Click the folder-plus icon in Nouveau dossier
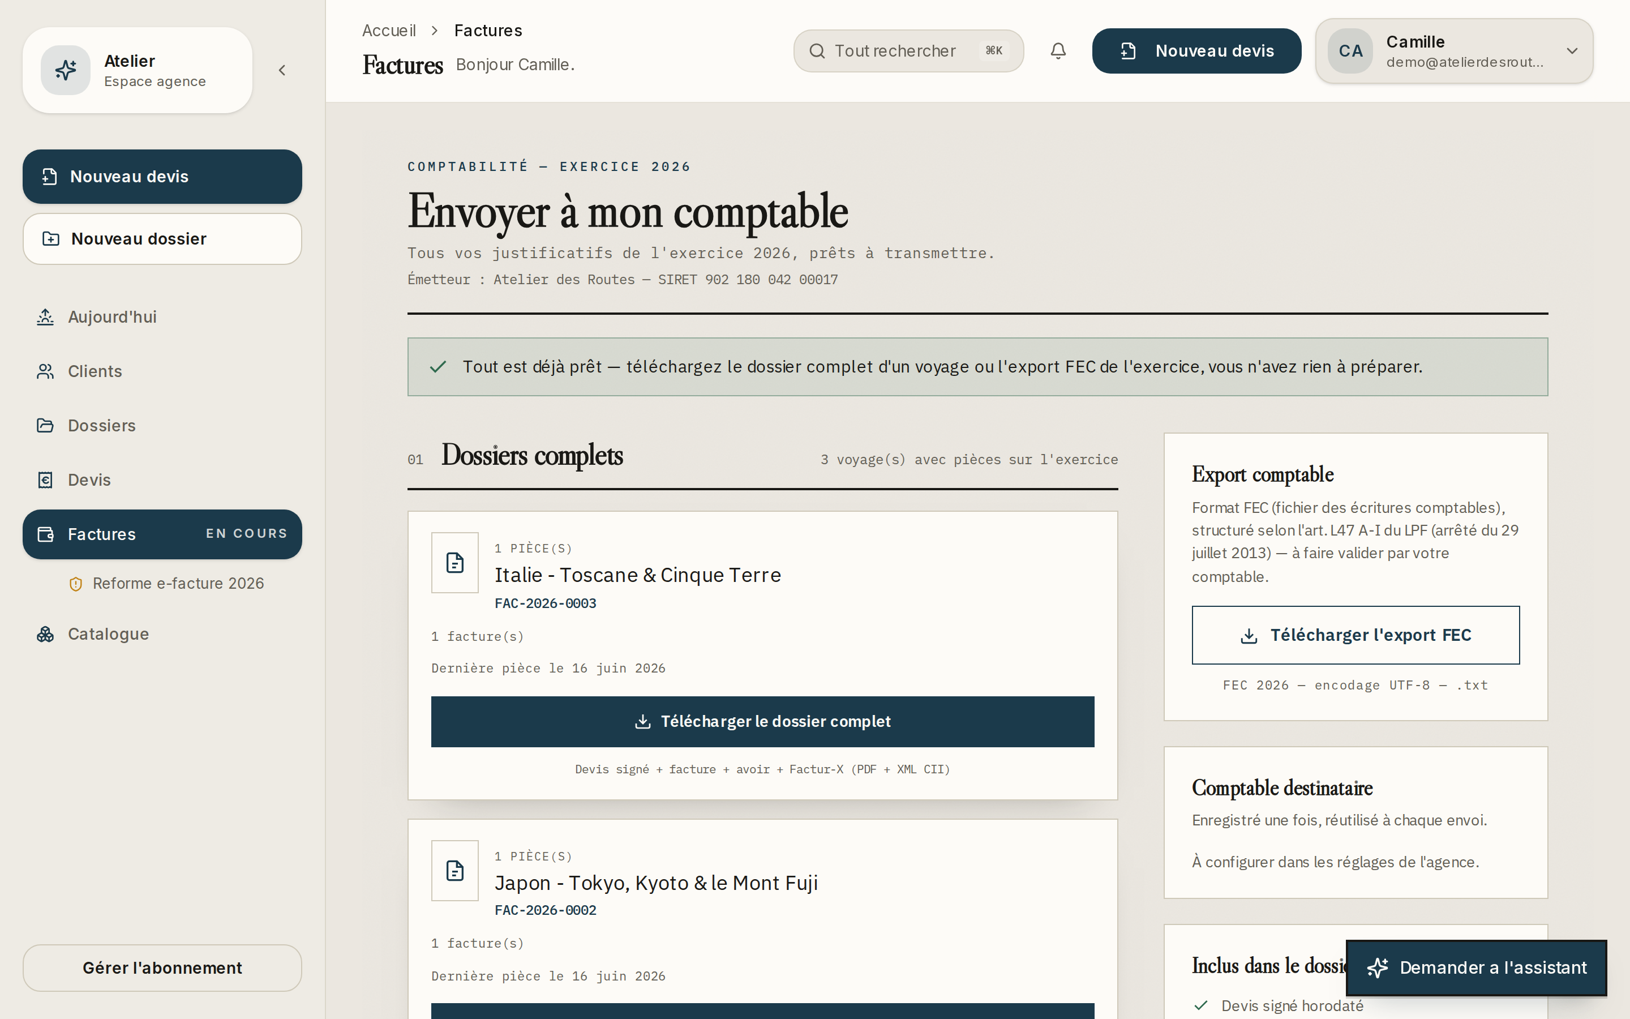 click(50, 238)
